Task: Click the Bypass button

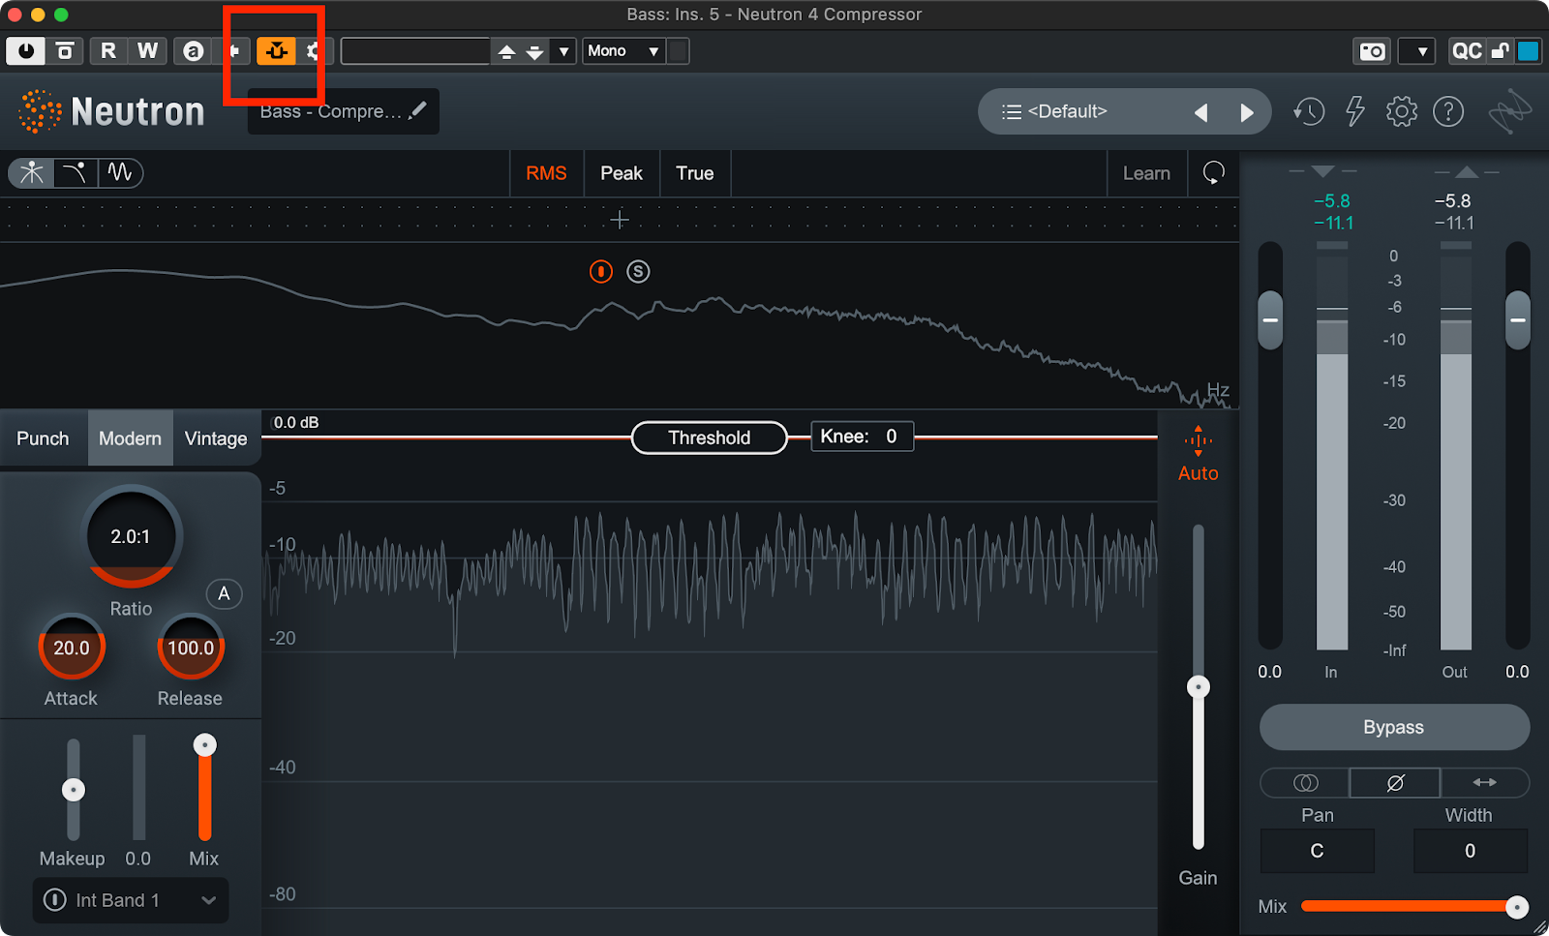Action: pos(1394,727)
